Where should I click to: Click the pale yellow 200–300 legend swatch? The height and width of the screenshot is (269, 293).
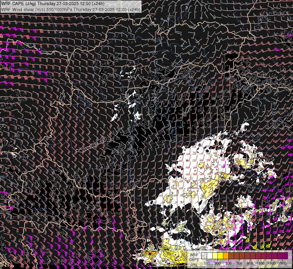click(215, 256)
